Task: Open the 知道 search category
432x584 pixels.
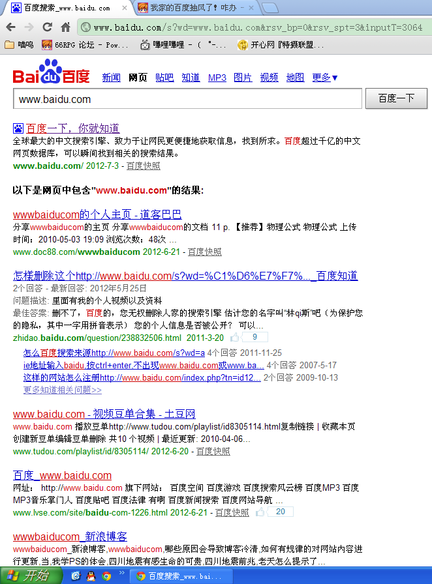Action: (191, 78)
